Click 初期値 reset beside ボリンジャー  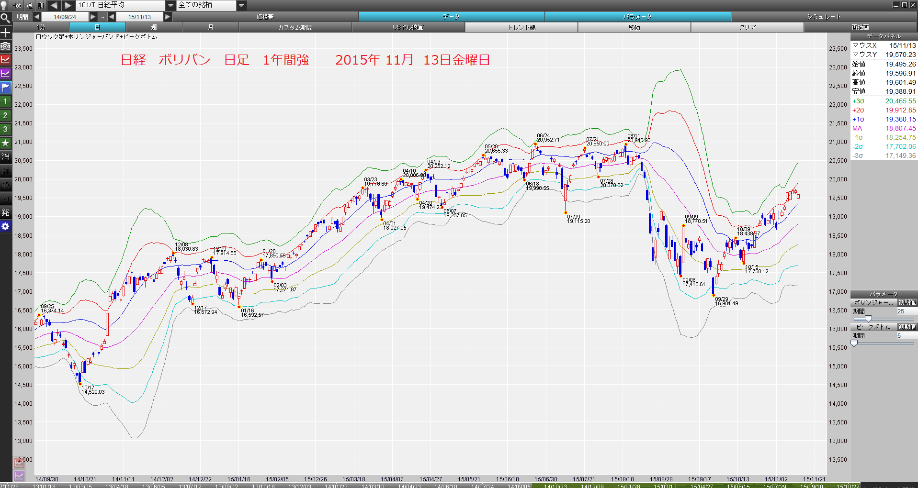pyautogui.click(x=907, y=302)
